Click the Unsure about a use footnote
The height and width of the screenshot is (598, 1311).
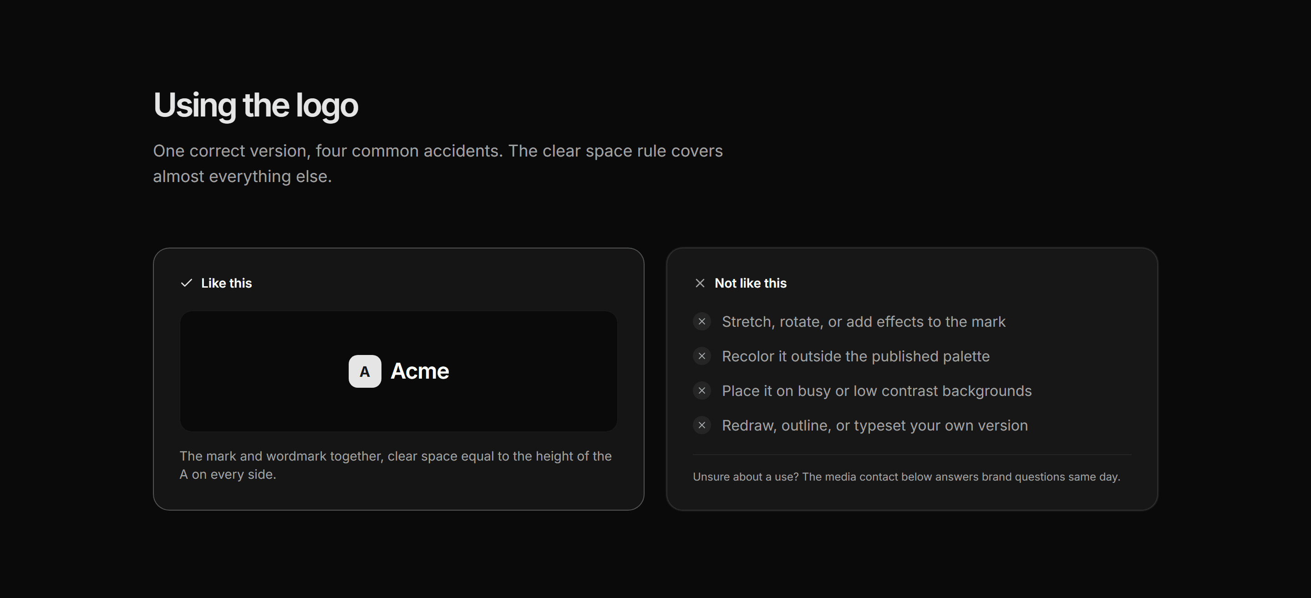pyautogui.click(x=906, y=477)
